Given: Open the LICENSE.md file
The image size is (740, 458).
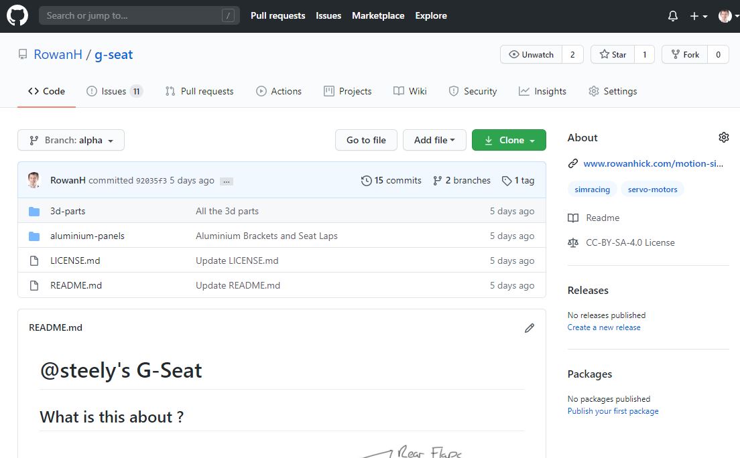Looking at the screenshot, I should [75, 261].
